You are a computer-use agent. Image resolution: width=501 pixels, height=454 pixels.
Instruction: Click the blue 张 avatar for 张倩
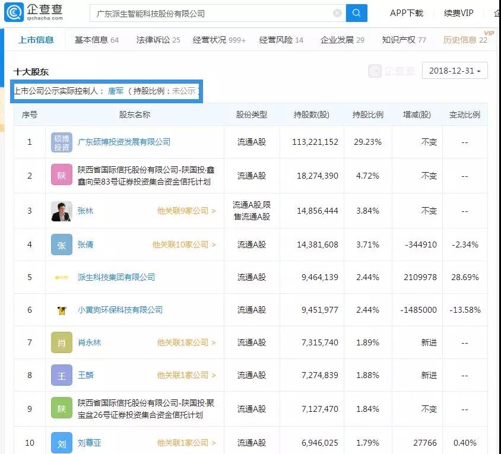point(62,245)
